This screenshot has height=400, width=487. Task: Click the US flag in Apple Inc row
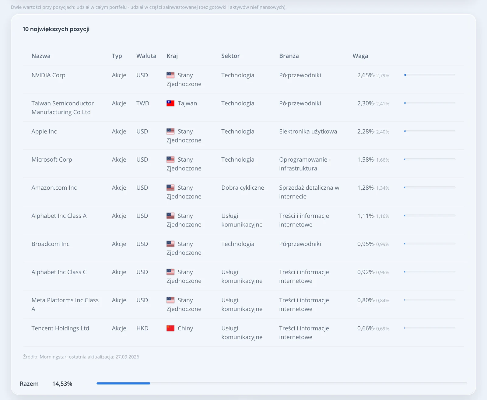coord(170,131)
